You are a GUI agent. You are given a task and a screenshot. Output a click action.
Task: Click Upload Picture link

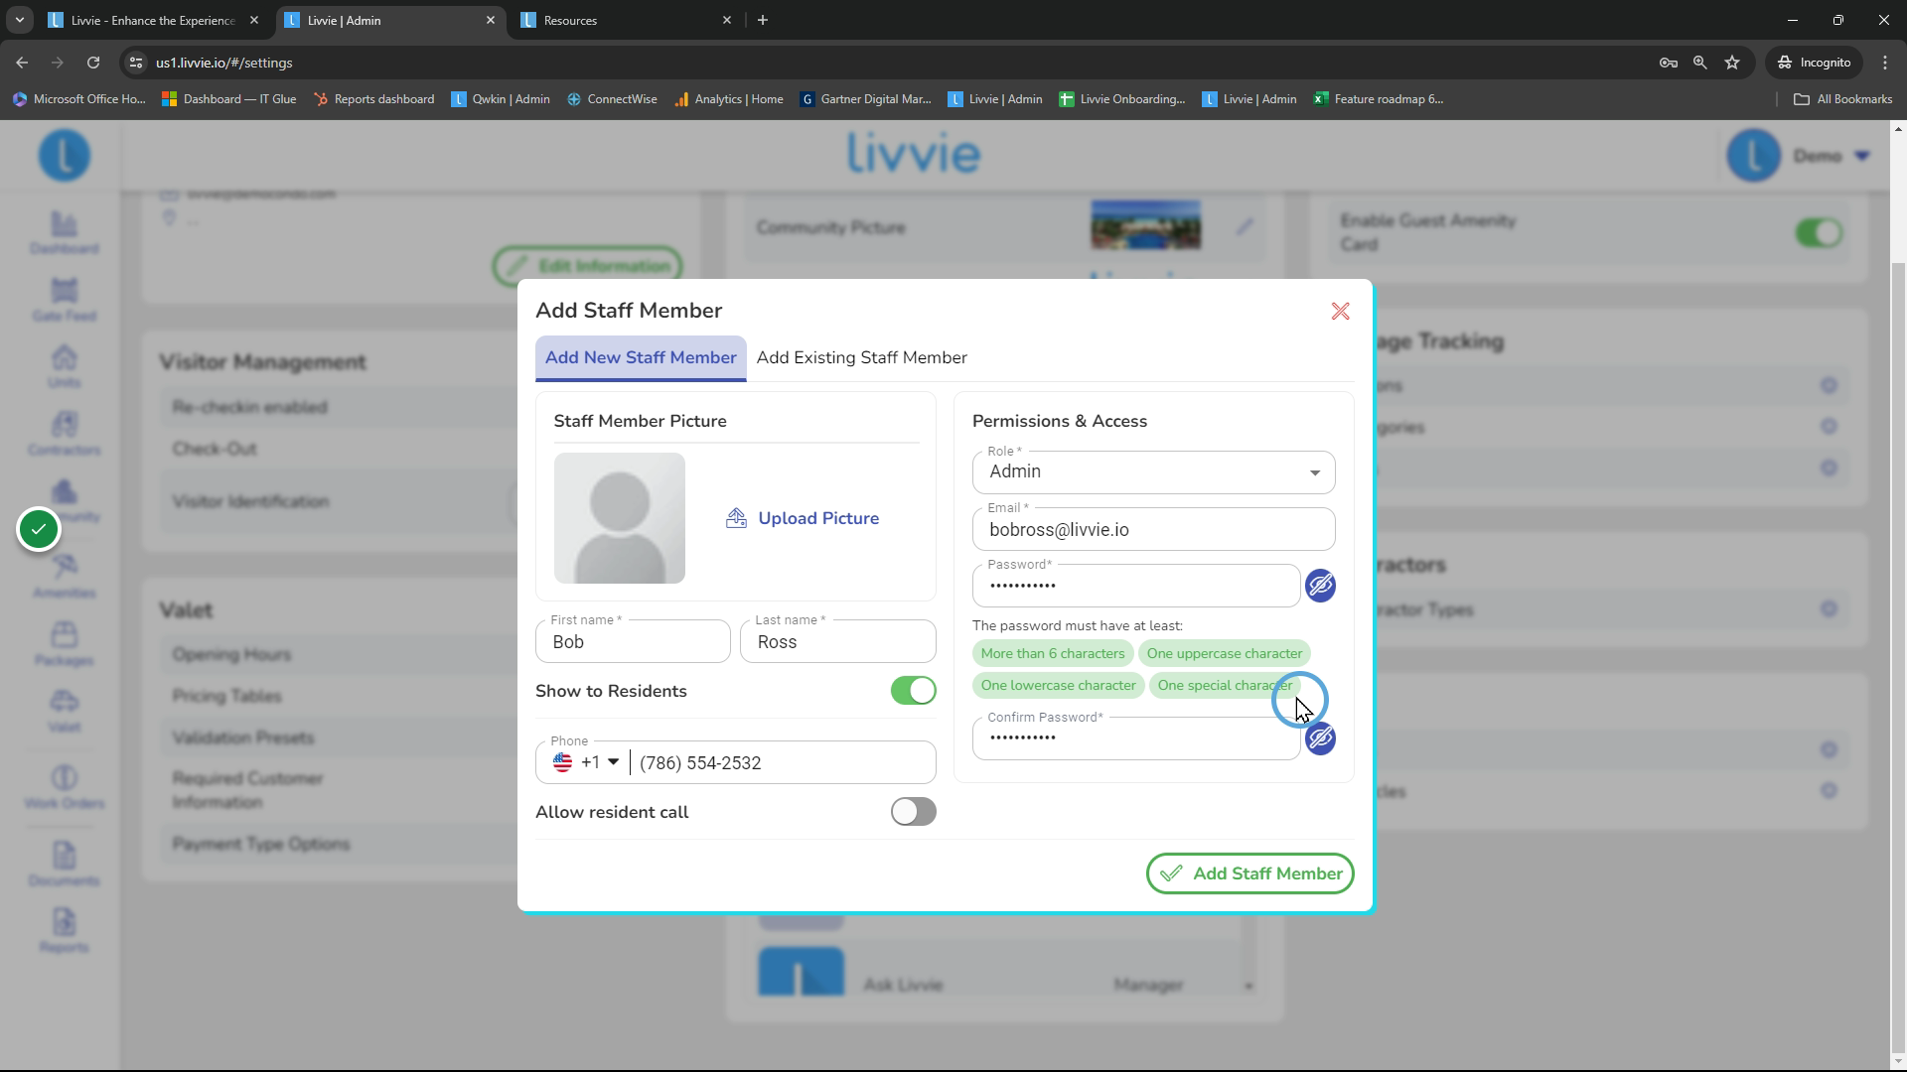[818, 518]
